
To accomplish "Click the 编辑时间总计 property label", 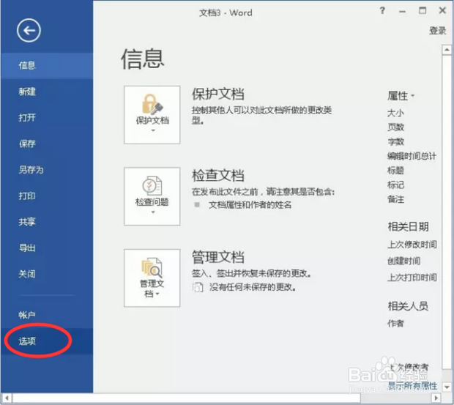I will (x=412, y=156).
